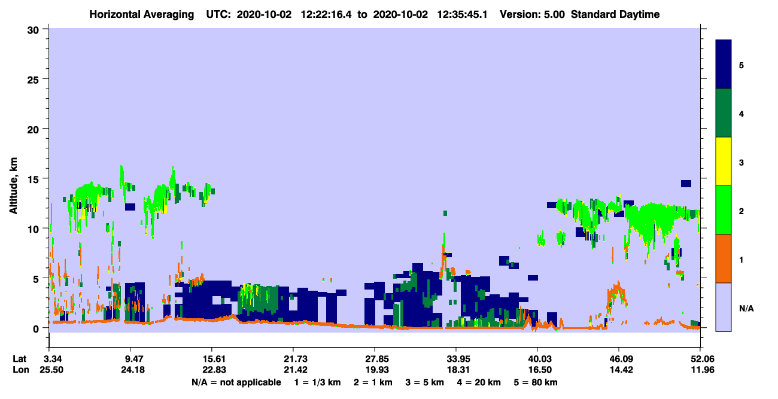Screen dimensions: 778x399
Task: Click the '1 = 1/3 km' legend entry
Action: pos(318,382)
